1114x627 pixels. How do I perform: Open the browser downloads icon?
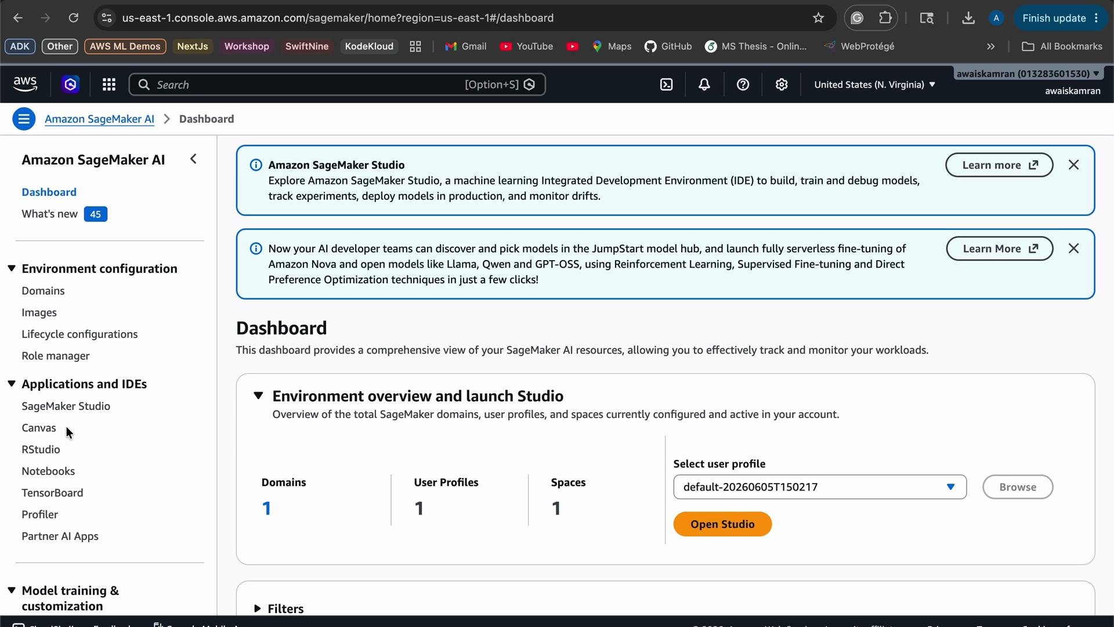coord(968,18)
